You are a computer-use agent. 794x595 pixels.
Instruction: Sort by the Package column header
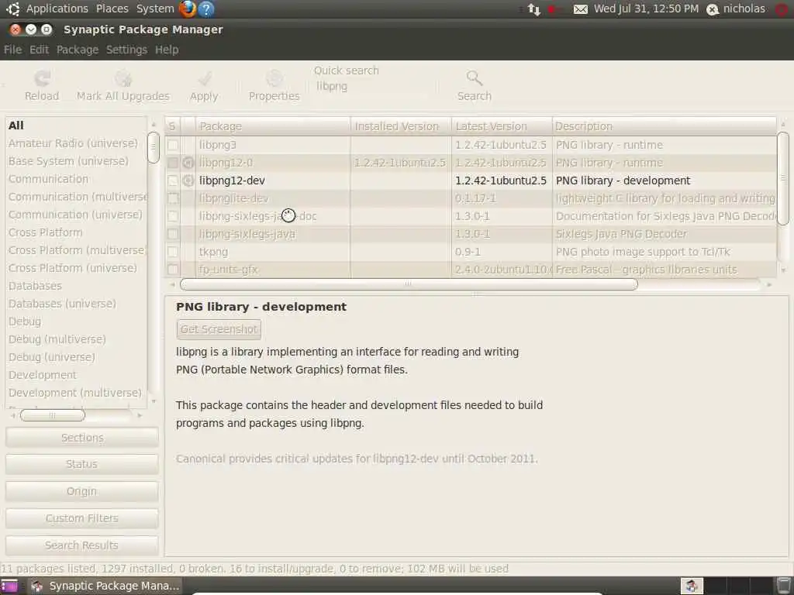coord(273,126)
